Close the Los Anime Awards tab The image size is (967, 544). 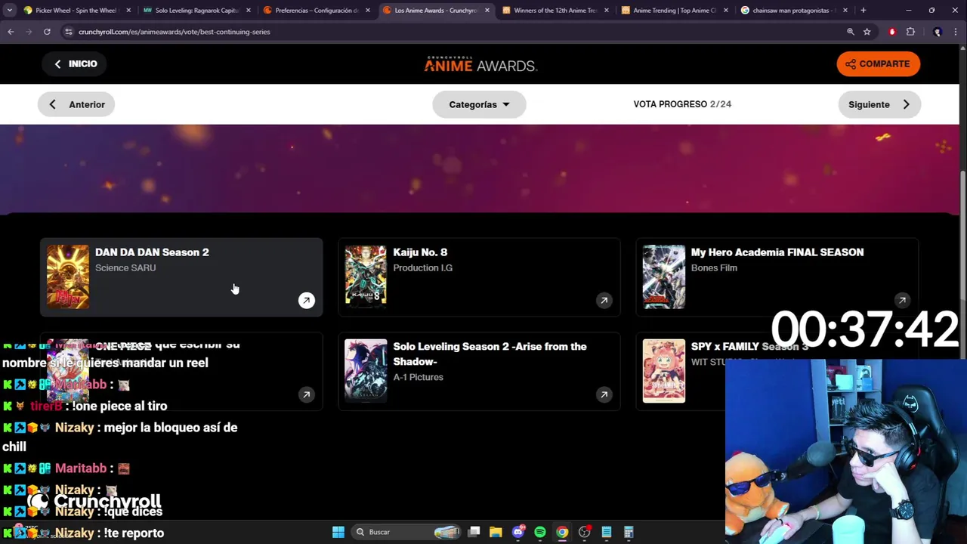pos(487,11)
